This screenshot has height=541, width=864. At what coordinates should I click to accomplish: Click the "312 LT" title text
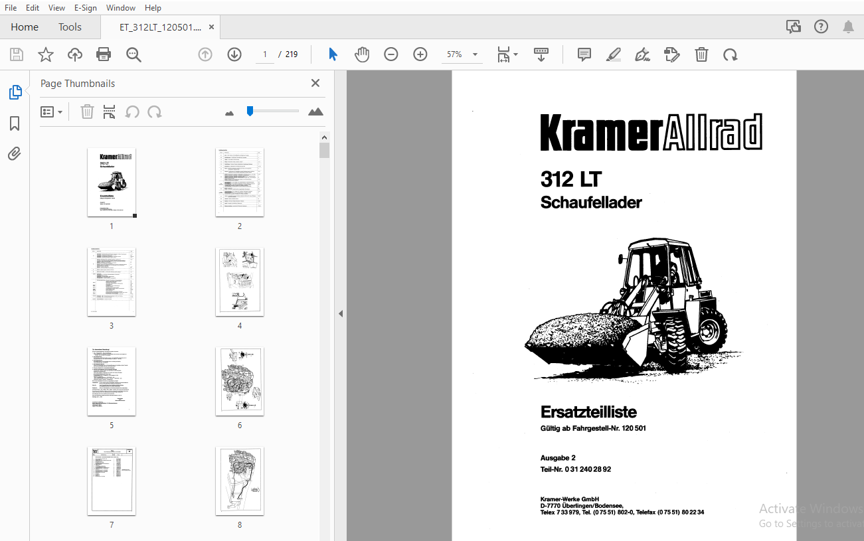[x=571, y=179]
